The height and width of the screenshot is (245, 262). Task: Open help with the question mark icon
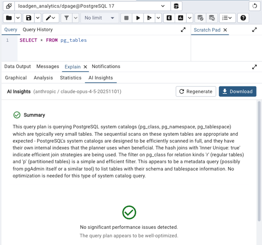click(x=243, y=18)
